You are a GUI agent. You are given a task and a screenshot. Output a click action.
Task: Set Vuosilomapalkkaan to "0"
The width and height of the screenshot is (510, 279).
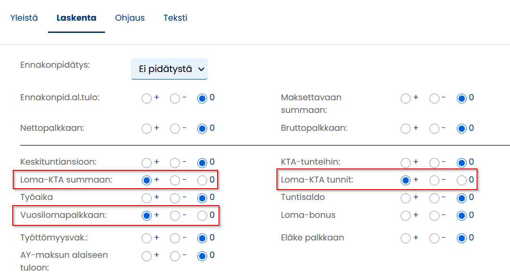click(x=202, y=215)
